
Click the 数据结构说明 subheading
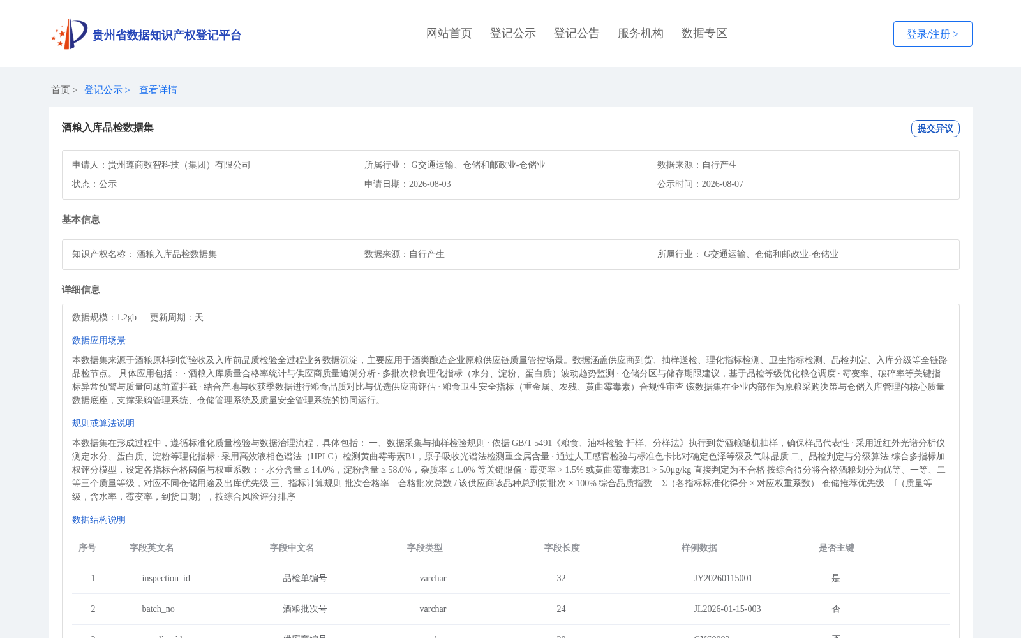[x=99, y=519]
